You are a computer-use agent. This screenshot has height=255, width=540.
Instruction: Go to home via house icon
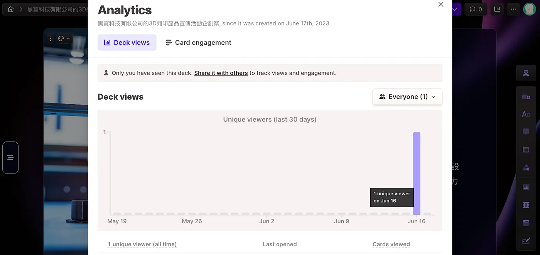click(x=11, y=9)
